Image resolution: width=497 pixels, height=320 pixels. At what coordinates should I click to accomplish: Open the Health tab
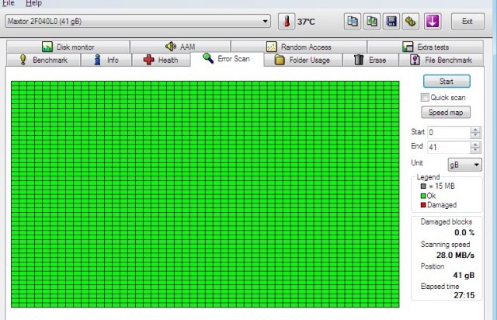click(161, 60)
